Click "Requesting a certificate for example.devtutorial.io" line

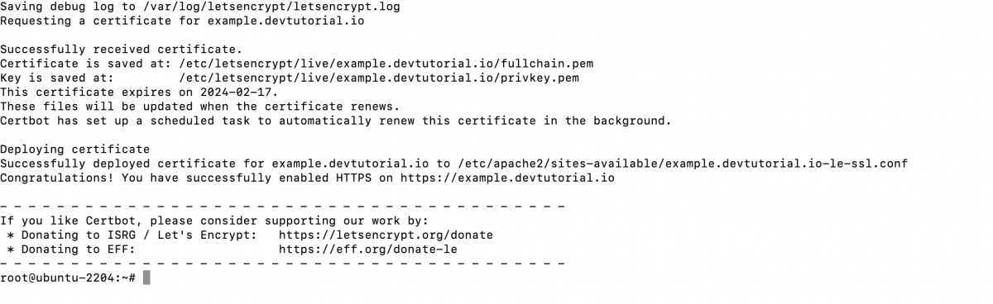click(x=182, y=20)
